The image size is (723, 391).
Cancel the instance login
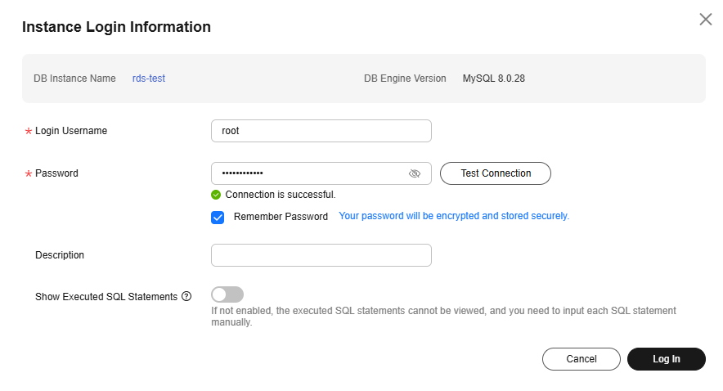[581, 359]
